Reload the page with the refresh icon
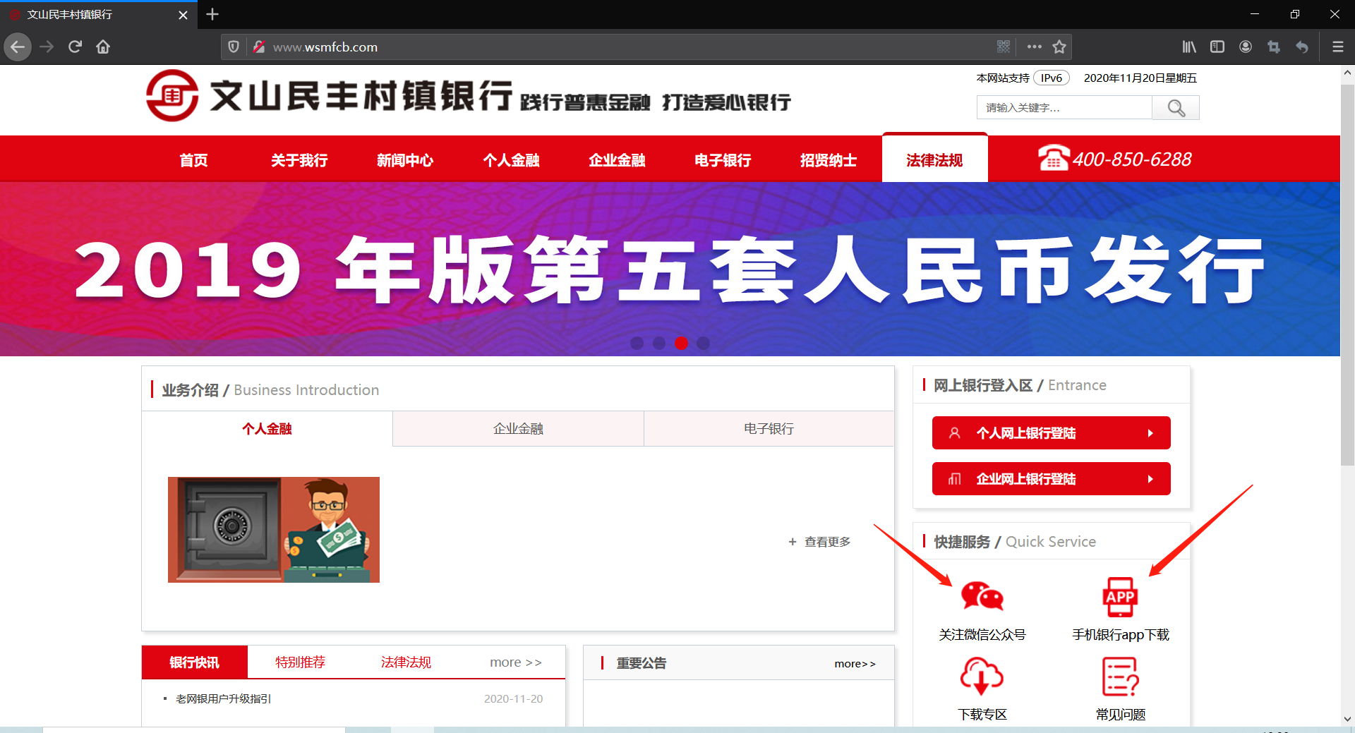Screen dimensions: 1355x733 pos(75,47)
